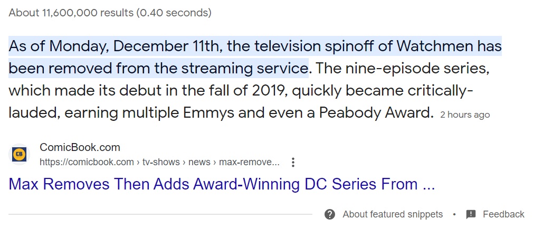This screenshot has width=543, height=237.
Task: Click the question mark help icon
Action: point(330,214)
